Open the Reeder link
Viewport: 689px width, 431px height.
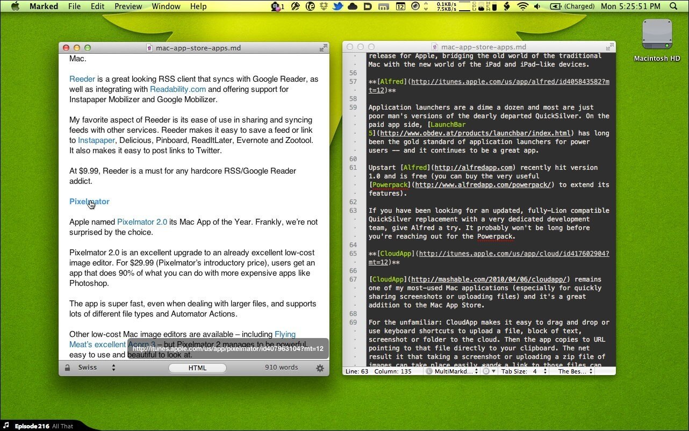(x=82, y=79)
